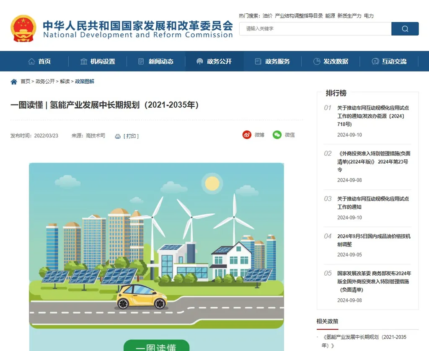Image resolution: width=429 pixels, height=351 pixels.
Task: Open ranking item 04 成品油价格调整
Action: 374,240
